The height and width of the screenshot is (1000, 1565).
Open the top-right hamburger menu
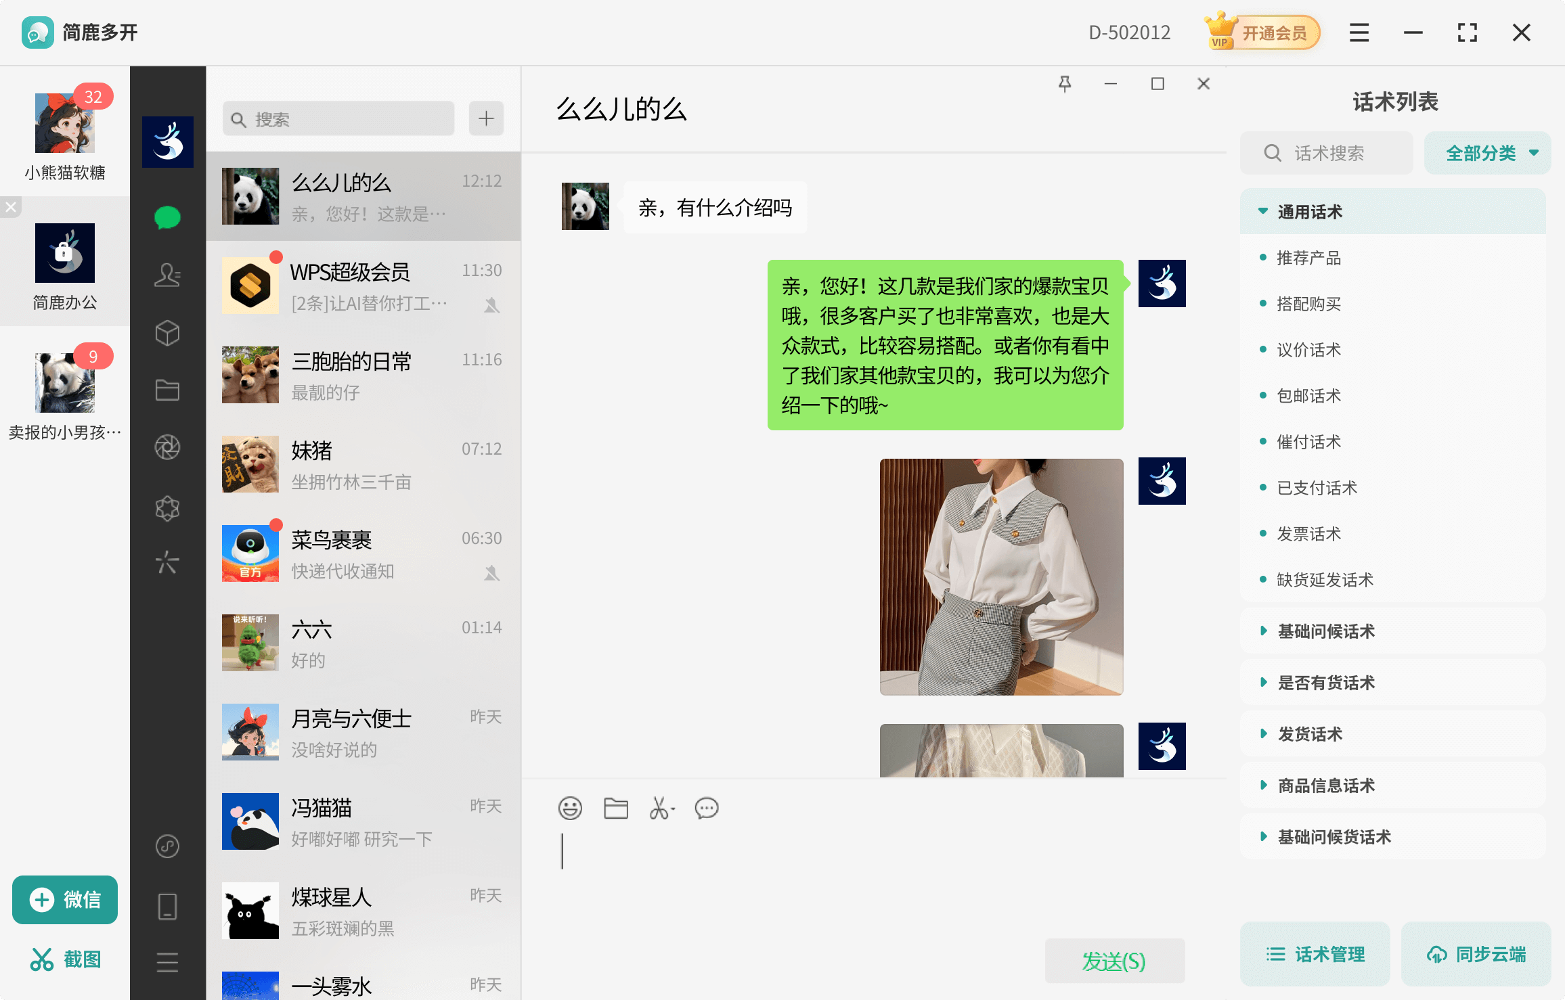[x=1358, y=32]
